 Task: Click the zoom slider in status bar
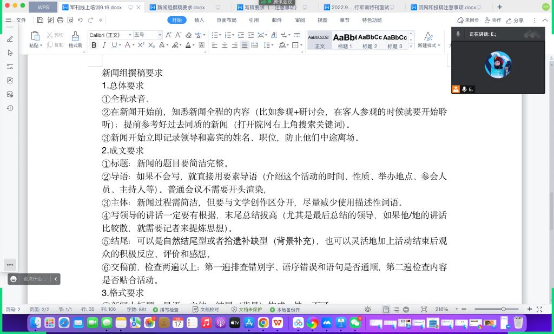[x=503, y=309]
